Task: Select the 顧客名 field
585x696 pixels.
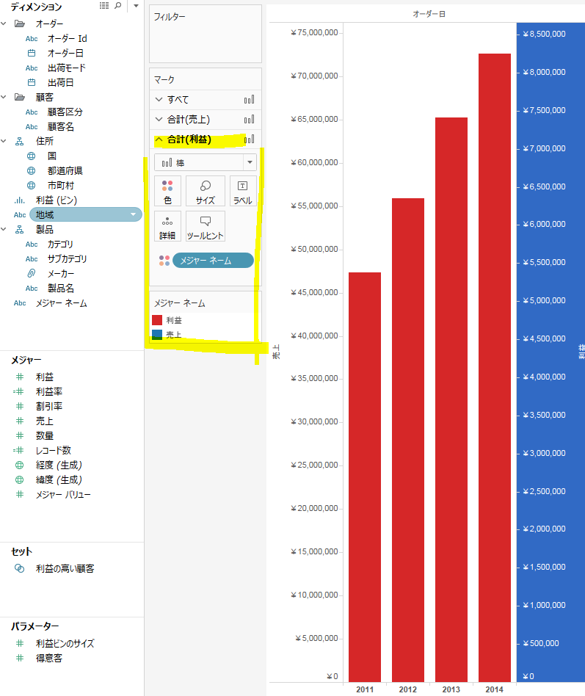Action: (x=61, y=126)
